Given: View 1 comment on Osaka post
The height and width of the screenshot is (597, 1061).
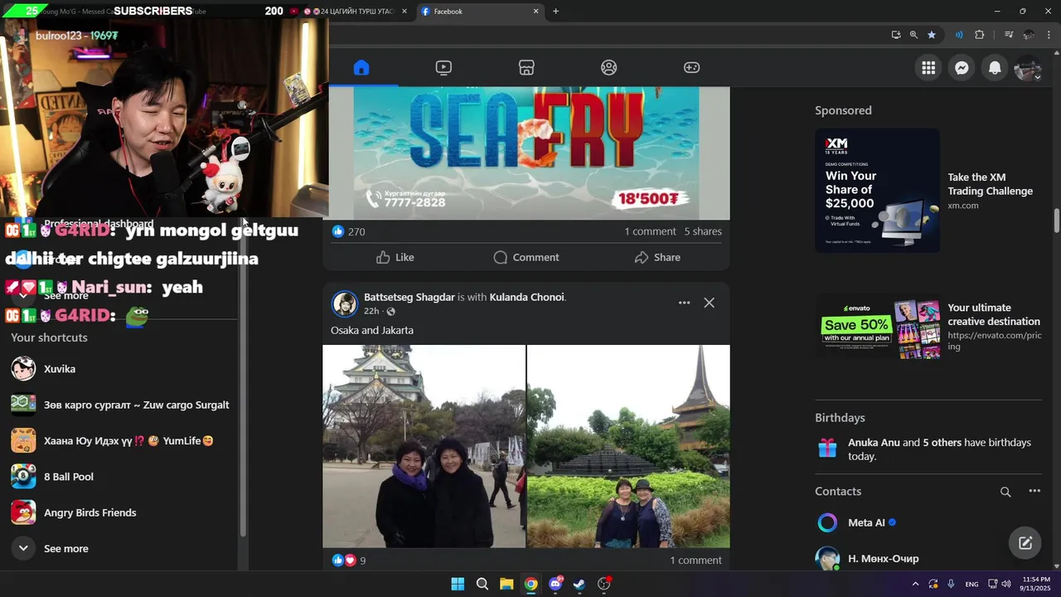Looking at the screenshot, I should (695, 561).
